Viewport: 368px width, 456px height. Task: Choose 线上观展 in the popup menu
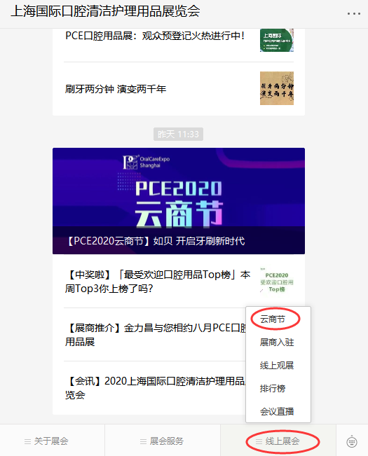tap(278, 365)
